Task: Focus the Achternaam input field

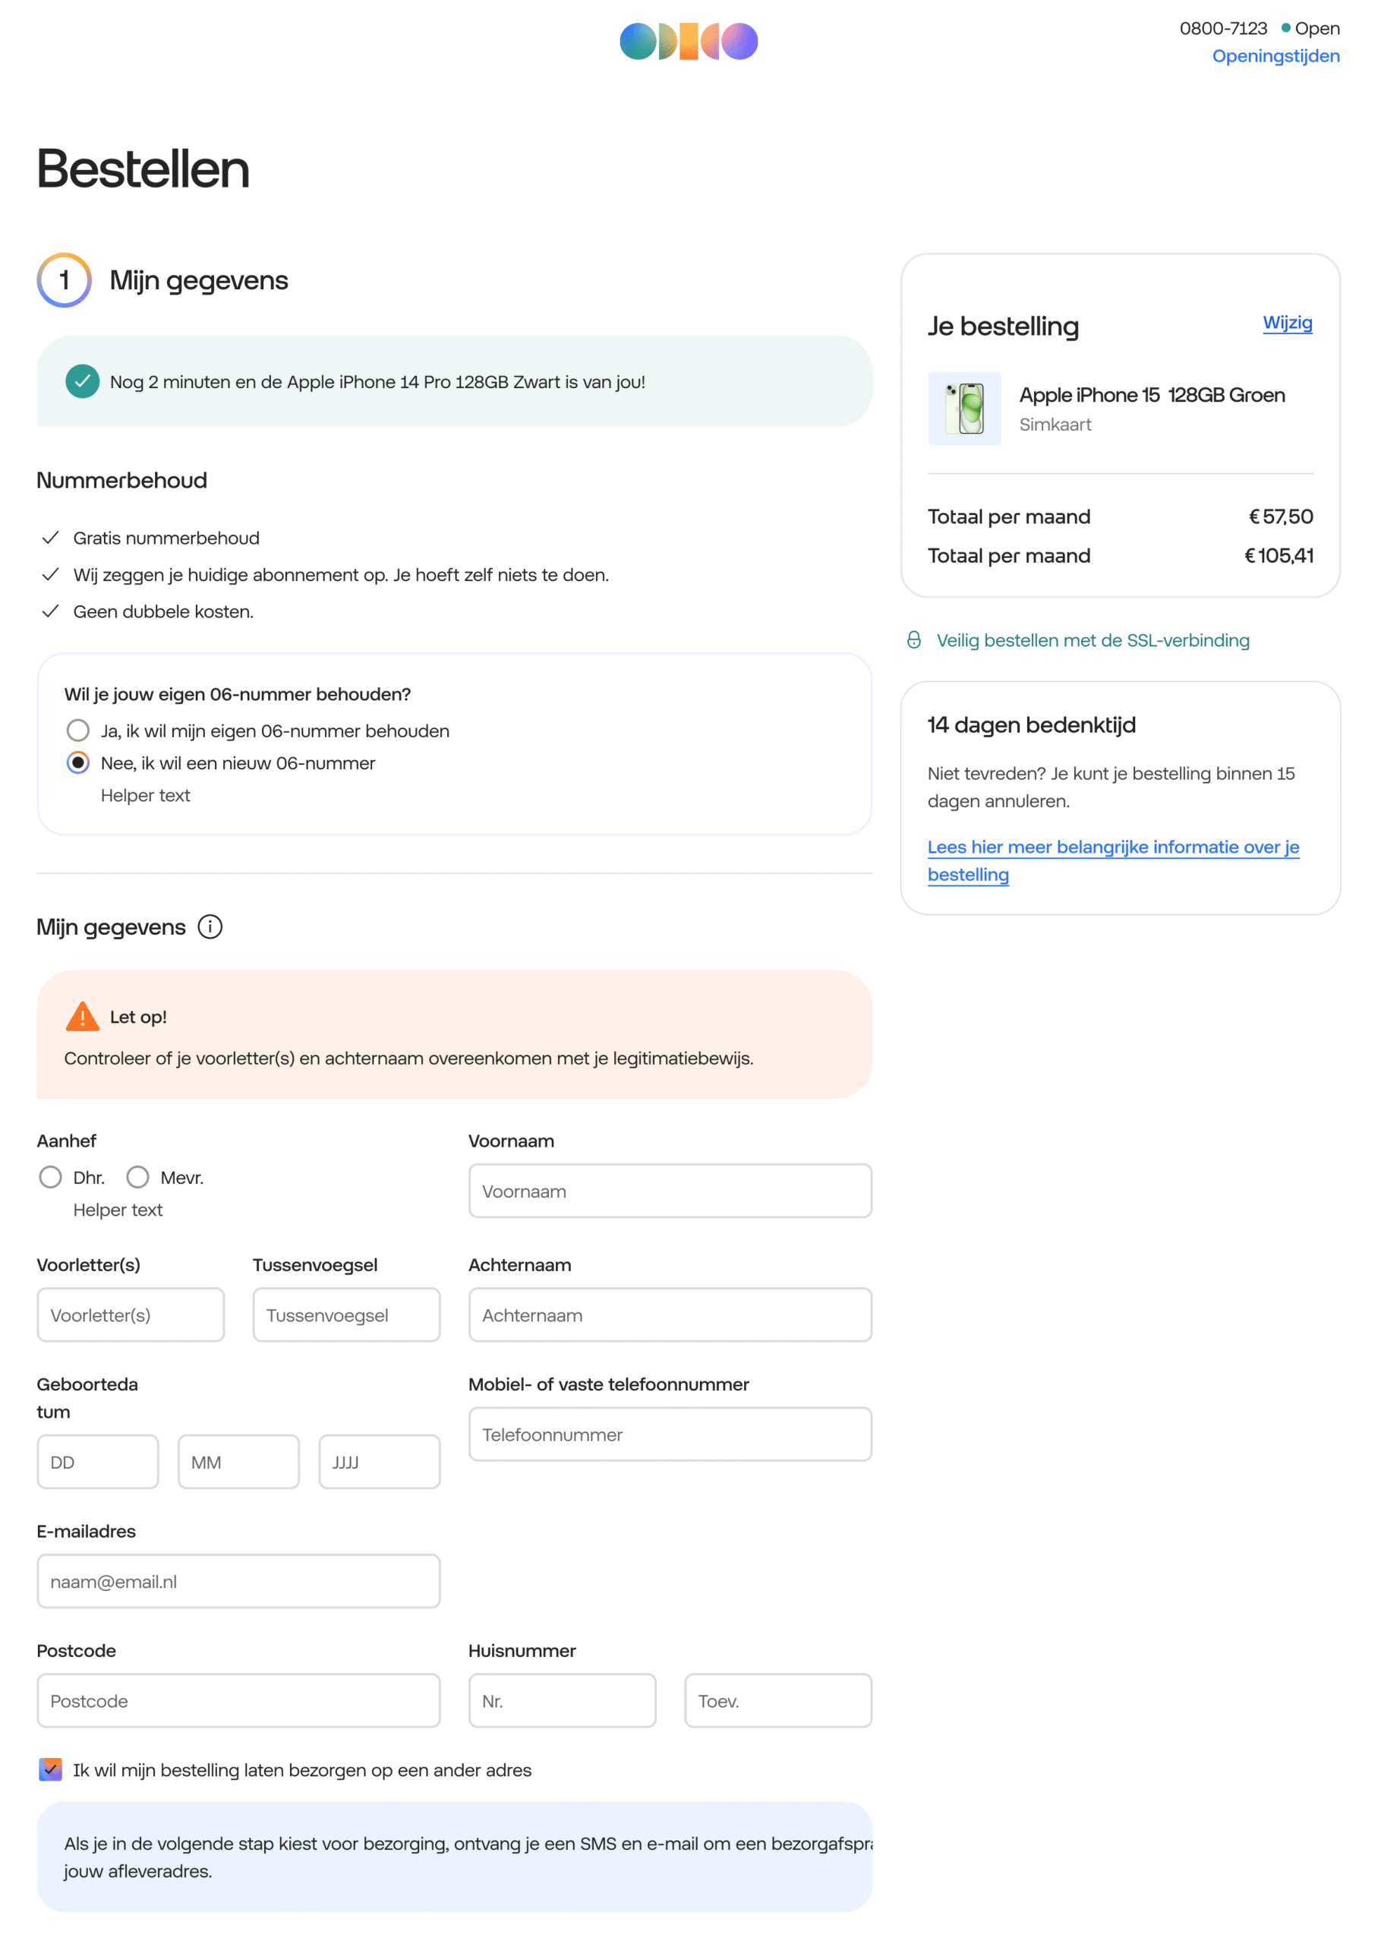Action: point(670,1314)
